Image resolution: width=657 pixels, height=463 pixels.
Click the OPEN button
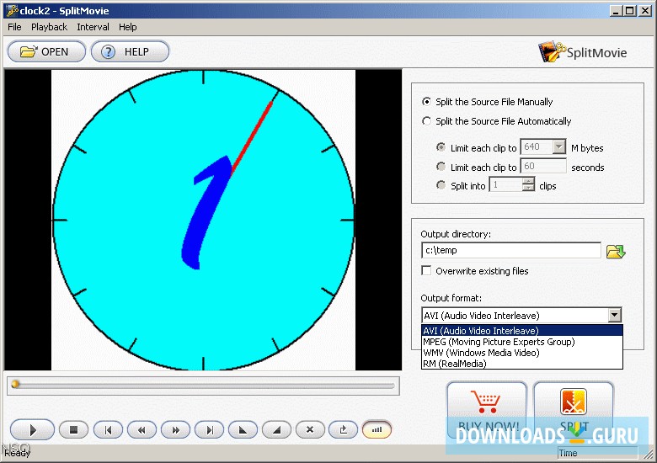click(x=46, y=51)
